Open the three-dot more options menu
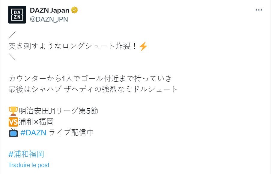 click(259, 10)
